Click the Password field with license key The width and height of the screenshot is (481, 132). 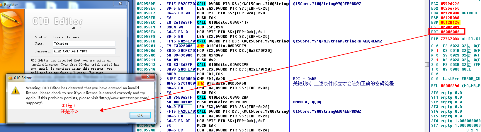tap(84, 51)
